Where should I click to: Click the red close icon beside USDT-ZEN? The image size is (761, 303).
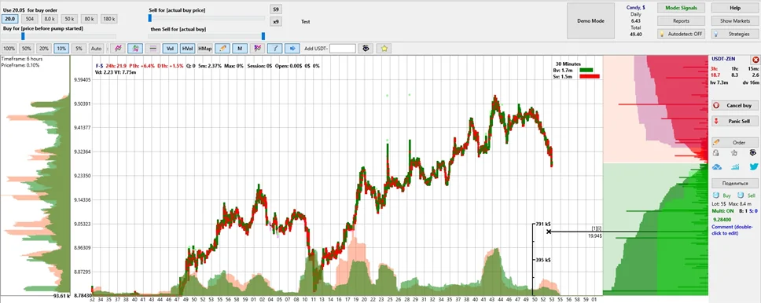[x=755, y=60]
